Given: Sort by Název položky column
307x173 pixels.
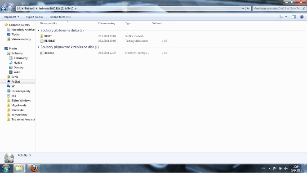Looking at the screenshot, I should point(48,23).
